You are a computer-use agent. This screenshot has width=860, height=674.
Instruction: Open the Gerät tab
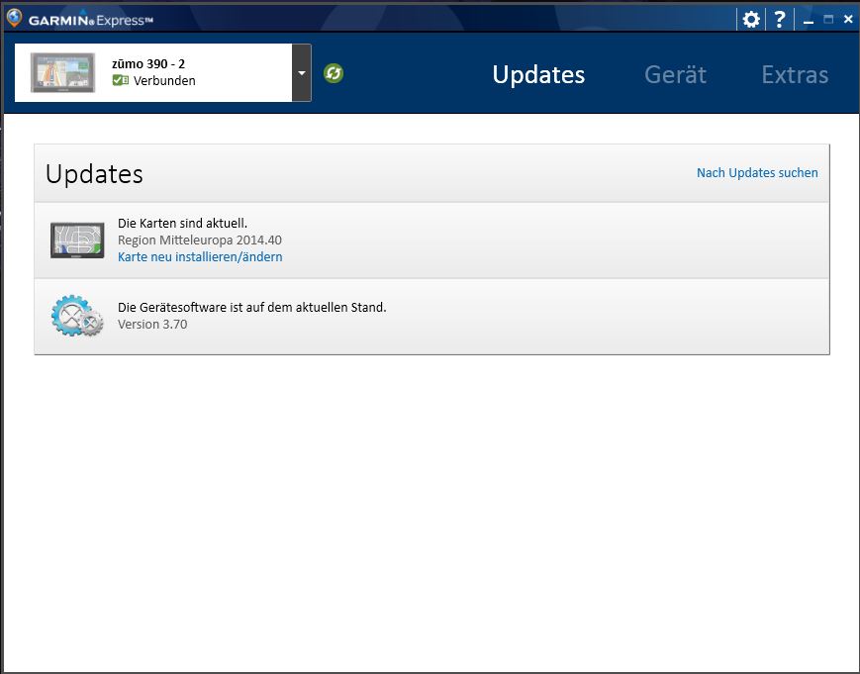[675, 74]
